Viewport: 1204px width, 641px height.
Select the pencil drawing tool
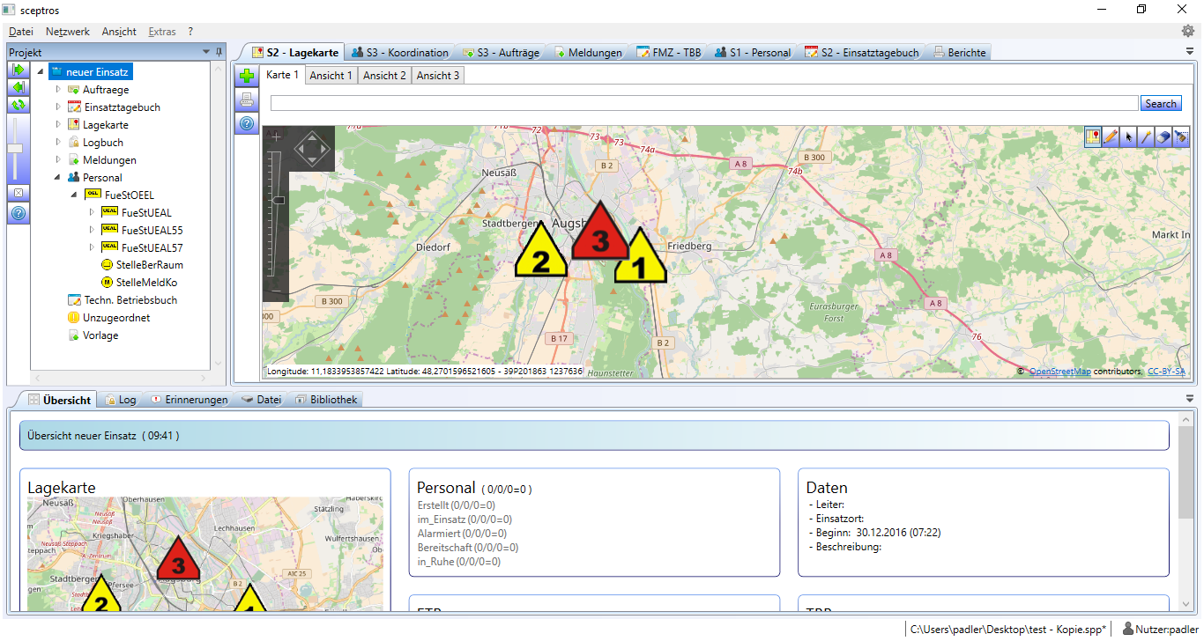click(1111, 136)
